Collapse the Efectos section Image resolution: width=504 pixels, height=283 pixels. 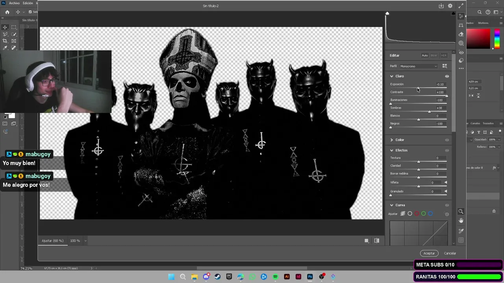coord(392,150)
